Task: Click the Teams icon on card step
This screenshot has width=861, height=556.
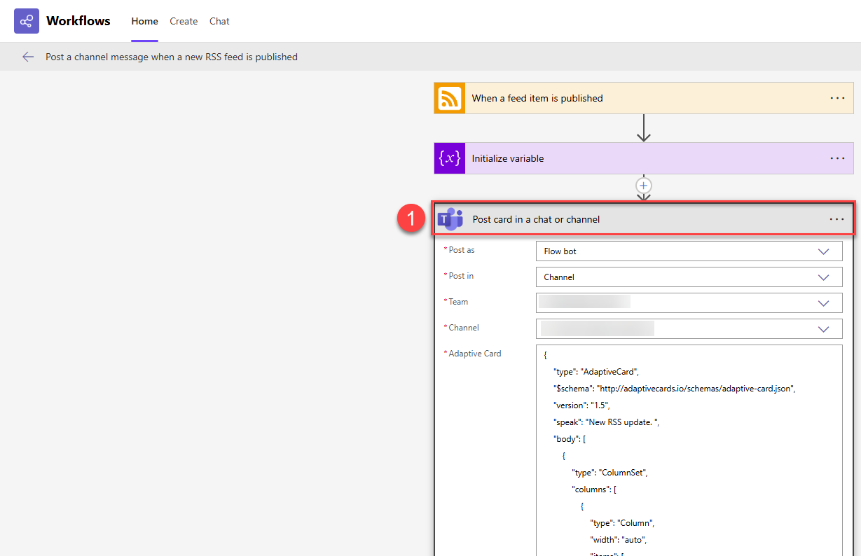Action: tap(450, 219)
